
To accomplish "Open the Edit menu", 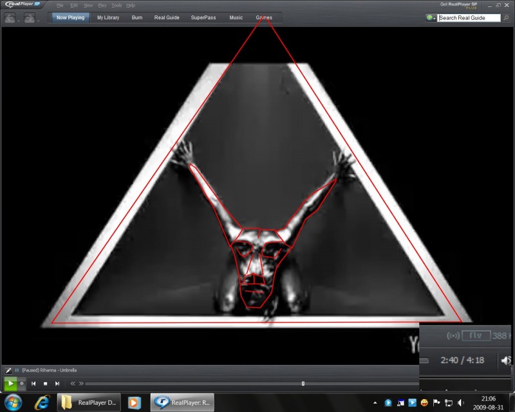I will point(74,6).
